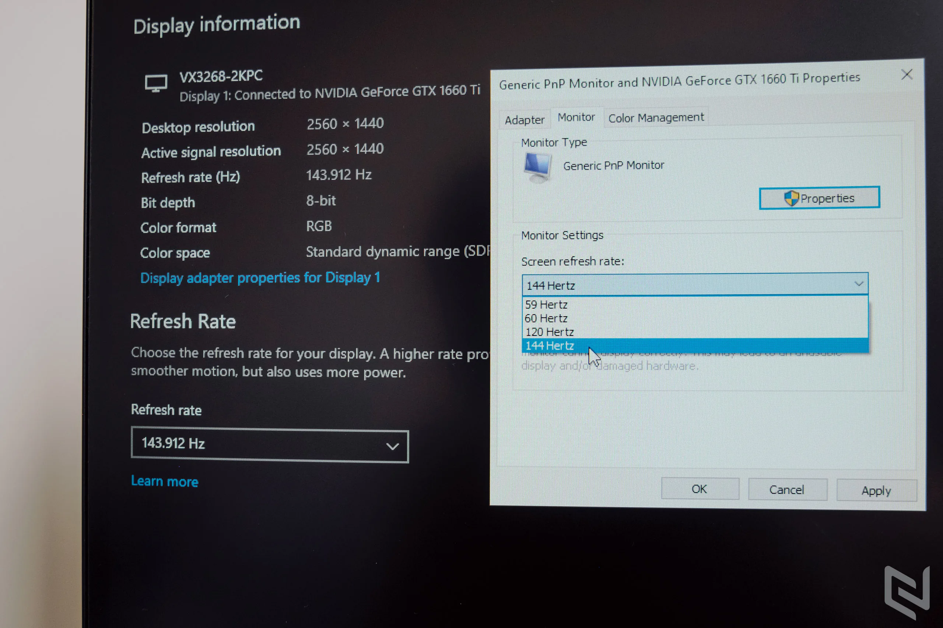
Task: Choose 59 Hertz from the list
Action: [x=695, y=305]
